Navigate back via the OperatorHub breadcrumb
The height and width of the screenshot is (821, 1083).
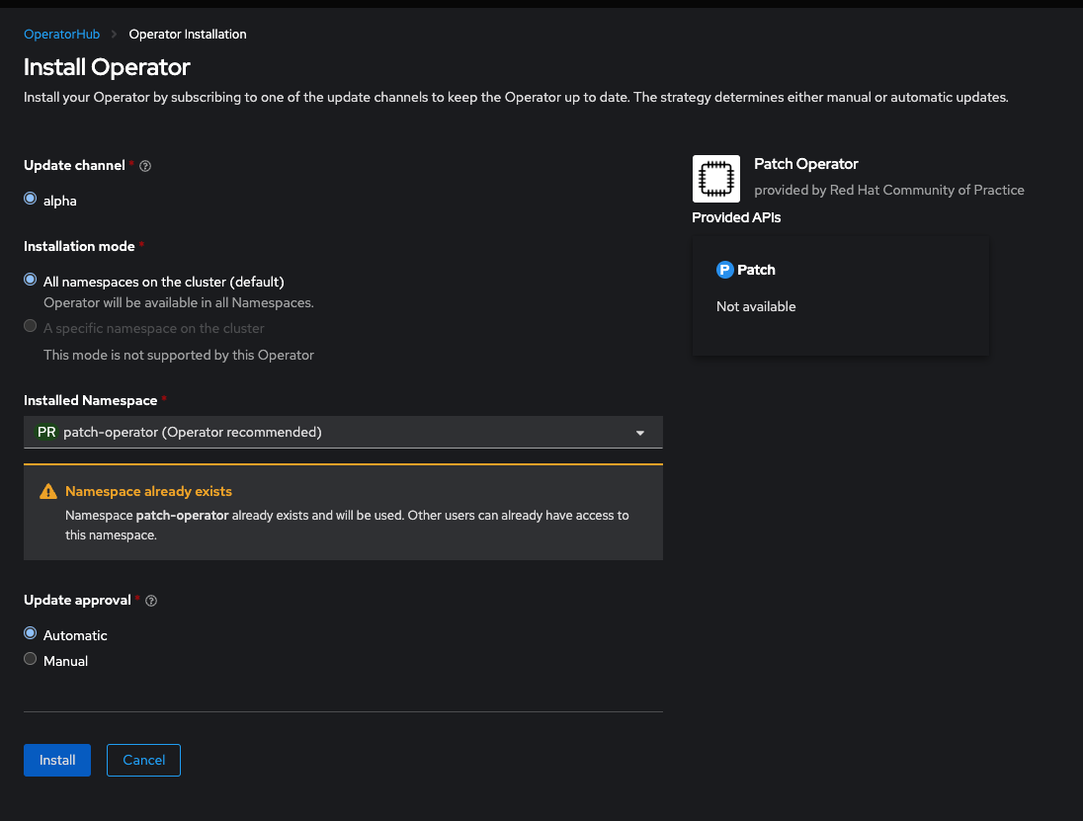click(61, 34)
